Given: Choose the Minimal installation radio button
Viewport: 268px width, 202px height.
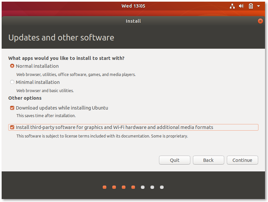Looking at the screenshot, I should (12, 82).
